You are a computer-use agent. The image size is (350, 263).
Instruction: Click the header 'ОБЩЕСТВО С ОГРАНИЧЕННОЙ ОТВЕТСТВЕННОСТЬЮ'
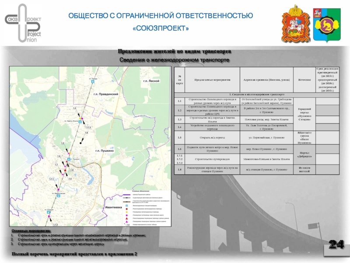click(161, 16)
